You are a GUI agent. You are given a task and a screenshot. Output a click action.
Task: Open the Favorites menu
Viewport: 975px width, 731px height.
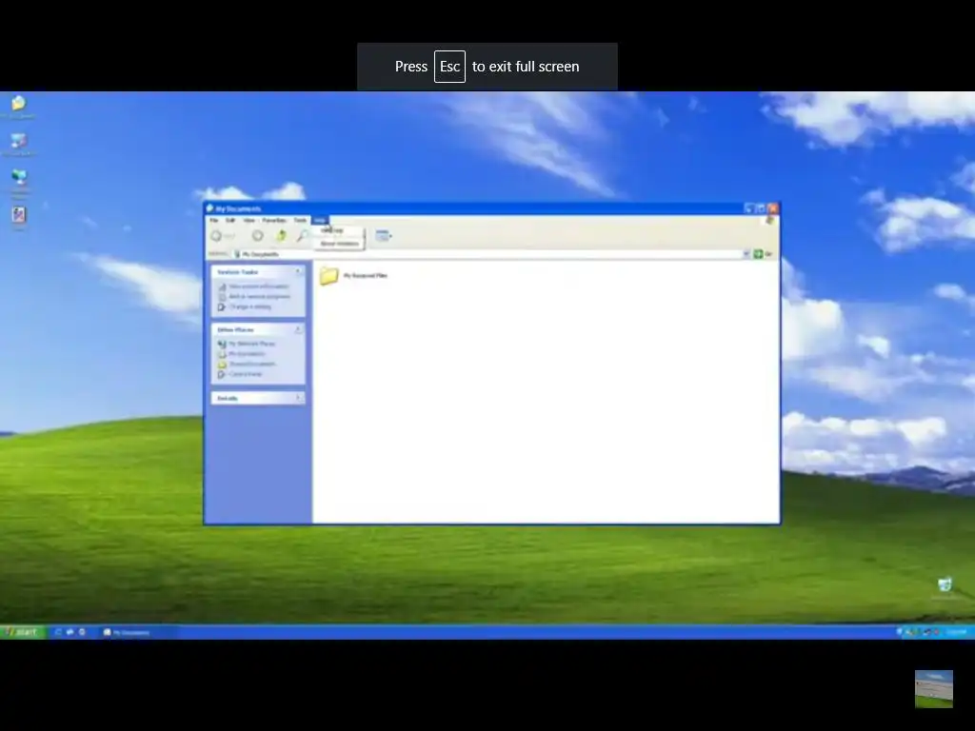click(x=273, y=220)
